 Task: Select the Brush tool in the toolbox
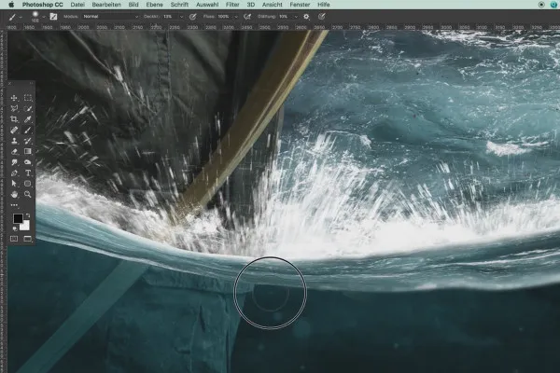(27, 130)
